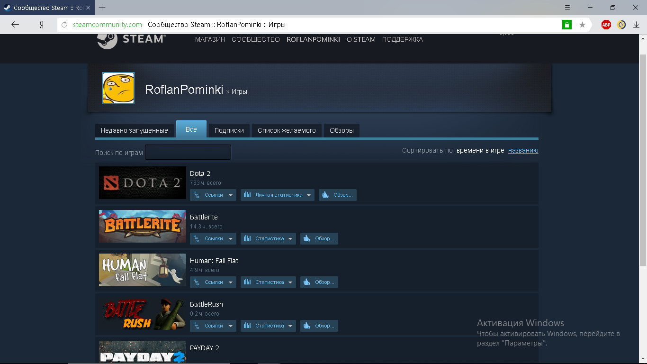Viewport: 647px width, 364px height.
Task: Expand Статистика dropdown for Human: Fall Flat
Action: pos(268,282)
